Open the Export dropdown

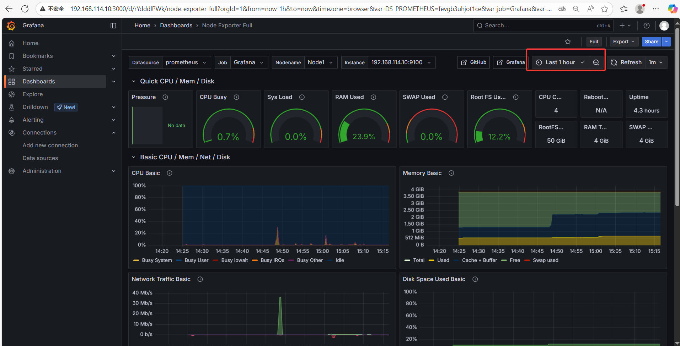click(624, 42)
